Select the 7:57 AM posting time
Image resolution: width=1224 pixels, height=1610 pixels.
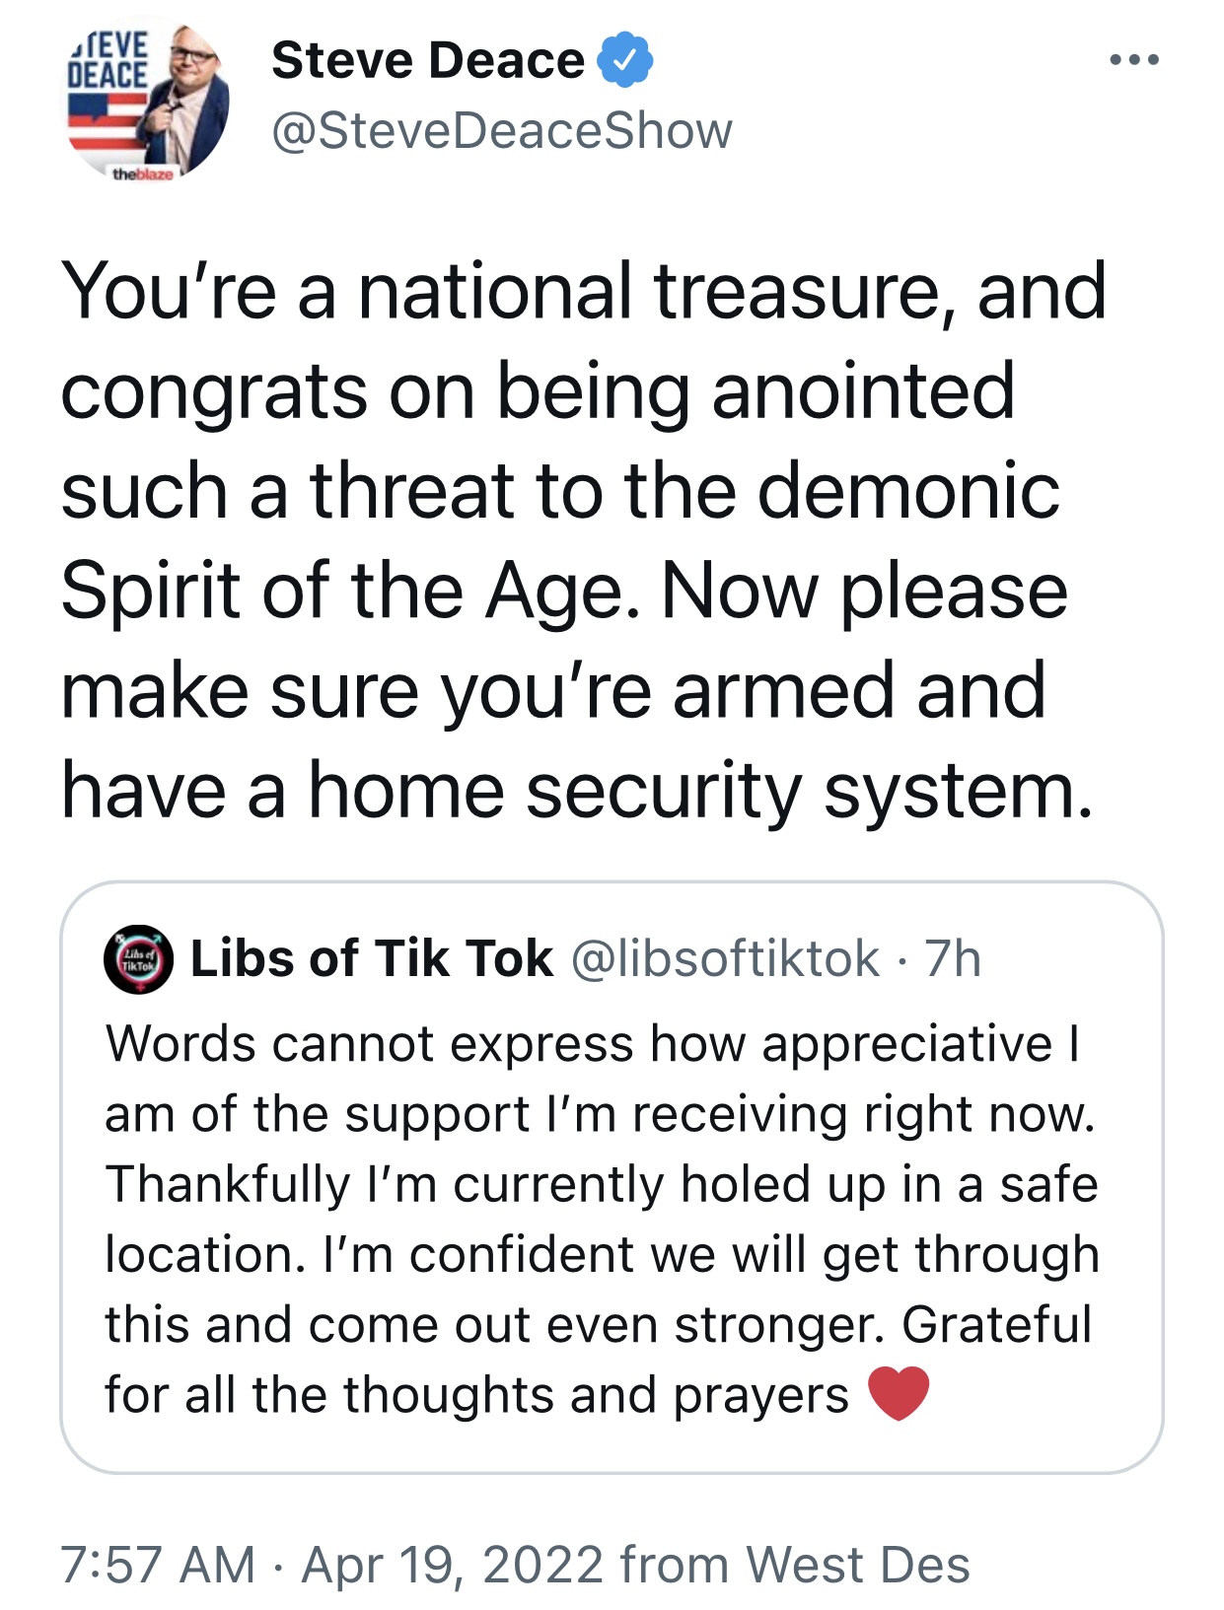(x=158, y=1565)
